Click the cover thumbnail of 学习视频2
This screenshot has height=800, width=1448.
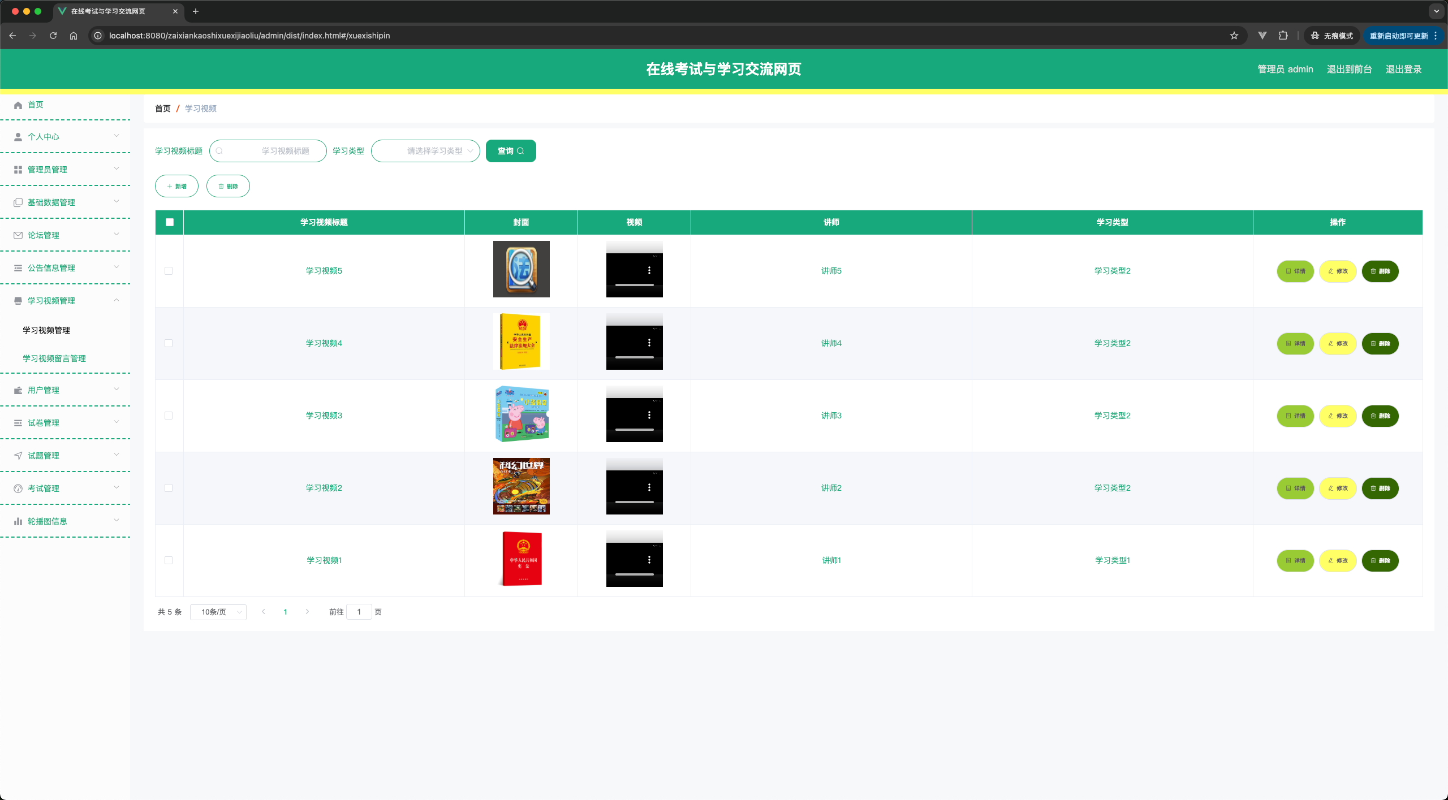(x=522, y=486)
